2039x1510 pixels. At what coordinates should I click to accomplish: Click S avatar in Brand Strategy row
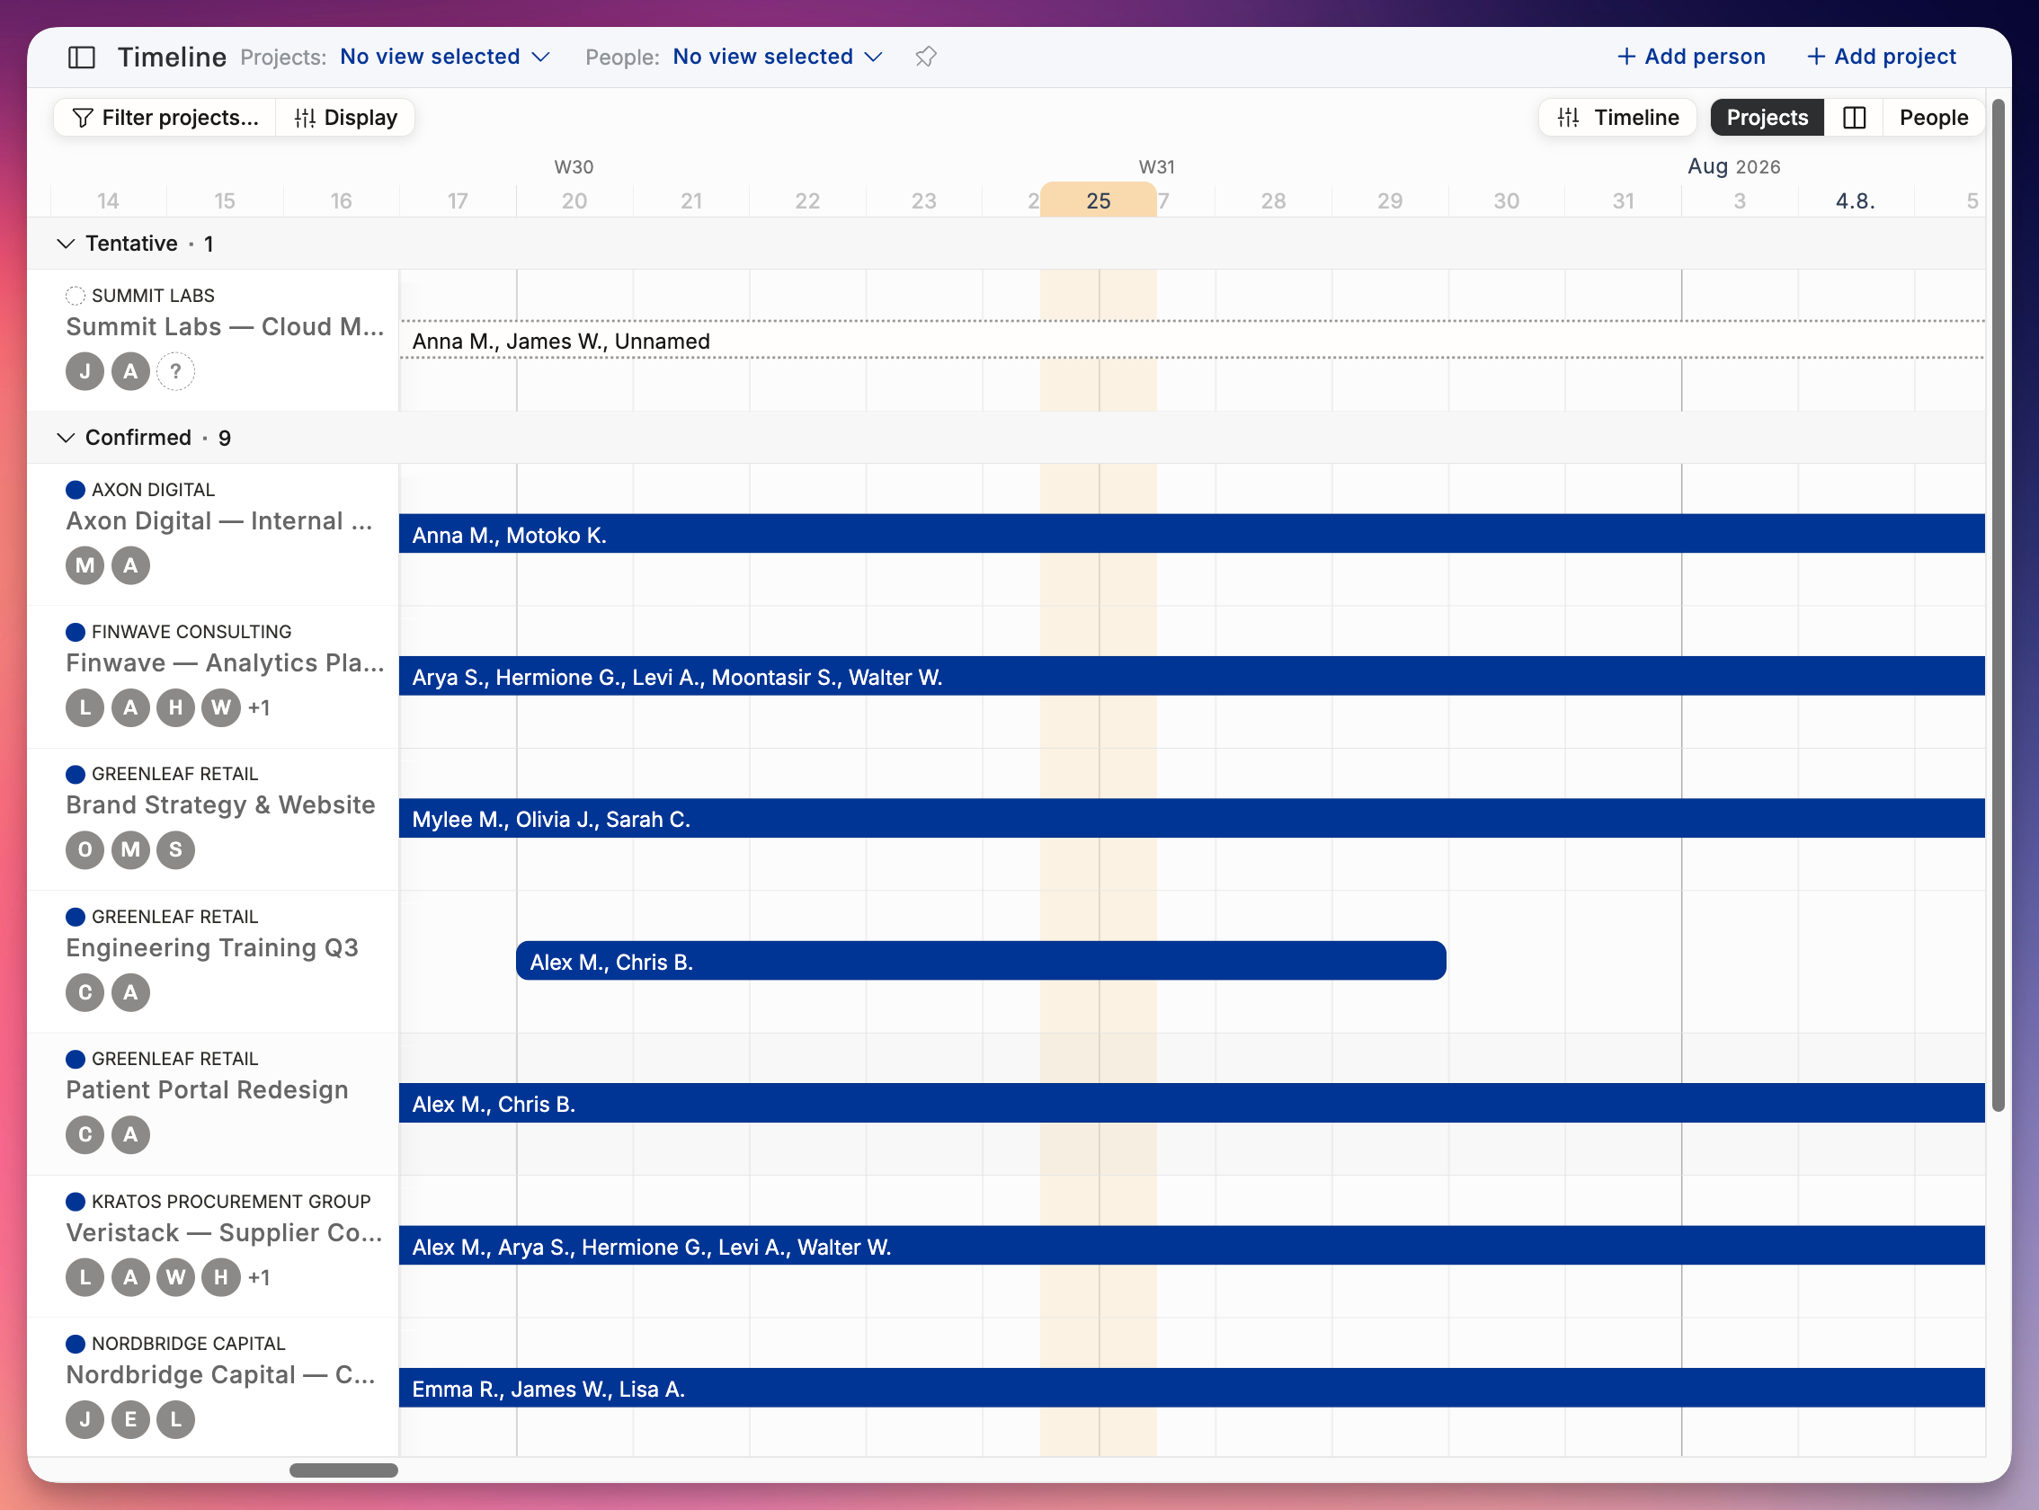[x=175, y=850]
